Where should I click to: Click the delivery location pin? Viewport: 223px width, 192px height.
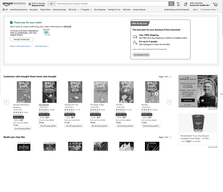pos(30,4)
